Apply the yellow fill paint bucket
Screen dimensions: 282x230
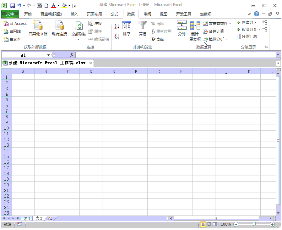pos(64,6)
